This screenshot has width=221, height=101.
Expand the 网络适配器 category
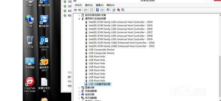[x=79, y=91]
